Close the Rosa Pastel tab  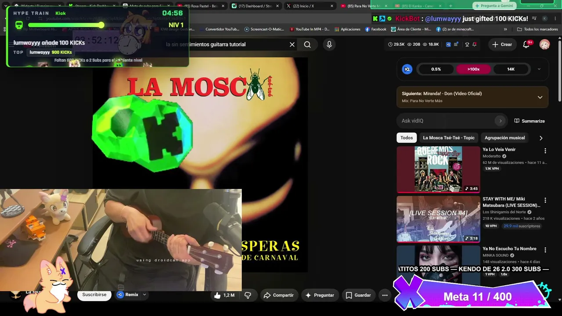pyautogui.click(x=223, y=6)
